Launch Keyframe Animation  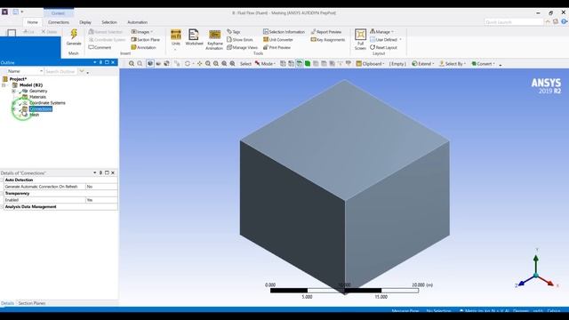tap(214, 39)
